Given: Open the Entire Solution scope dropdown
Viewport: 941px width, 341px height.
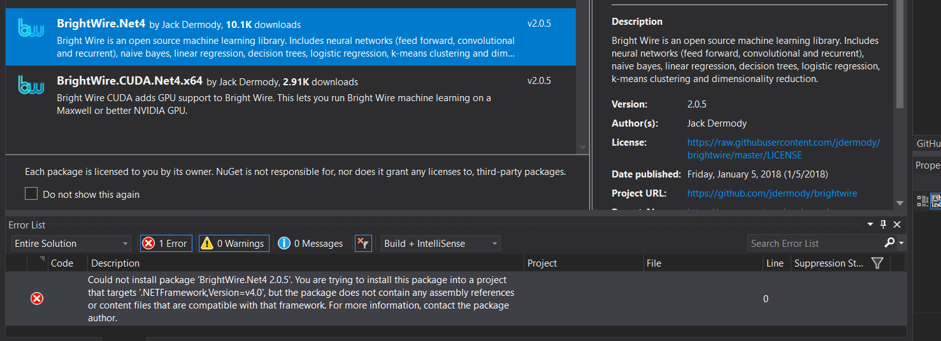Looking at the screenshot, I should (x=71, y=243).
